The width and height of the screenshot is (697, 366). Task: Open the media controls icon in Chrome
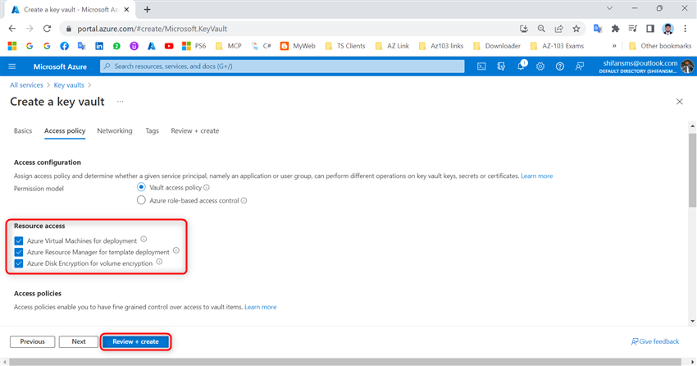point(632,29)
